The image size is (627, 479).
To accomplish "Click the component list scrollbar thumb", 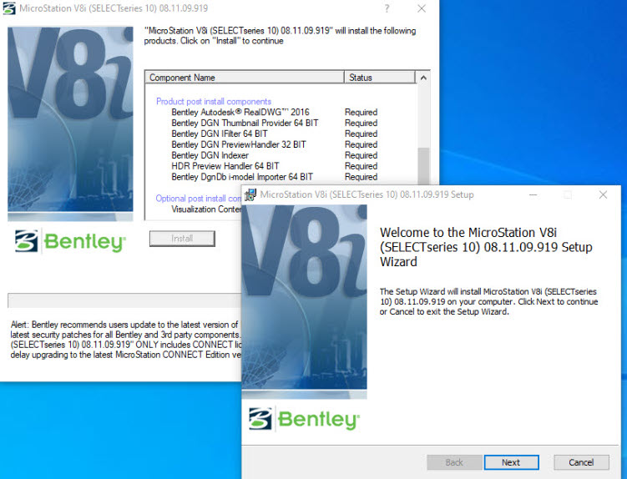I will pos(423,166).
